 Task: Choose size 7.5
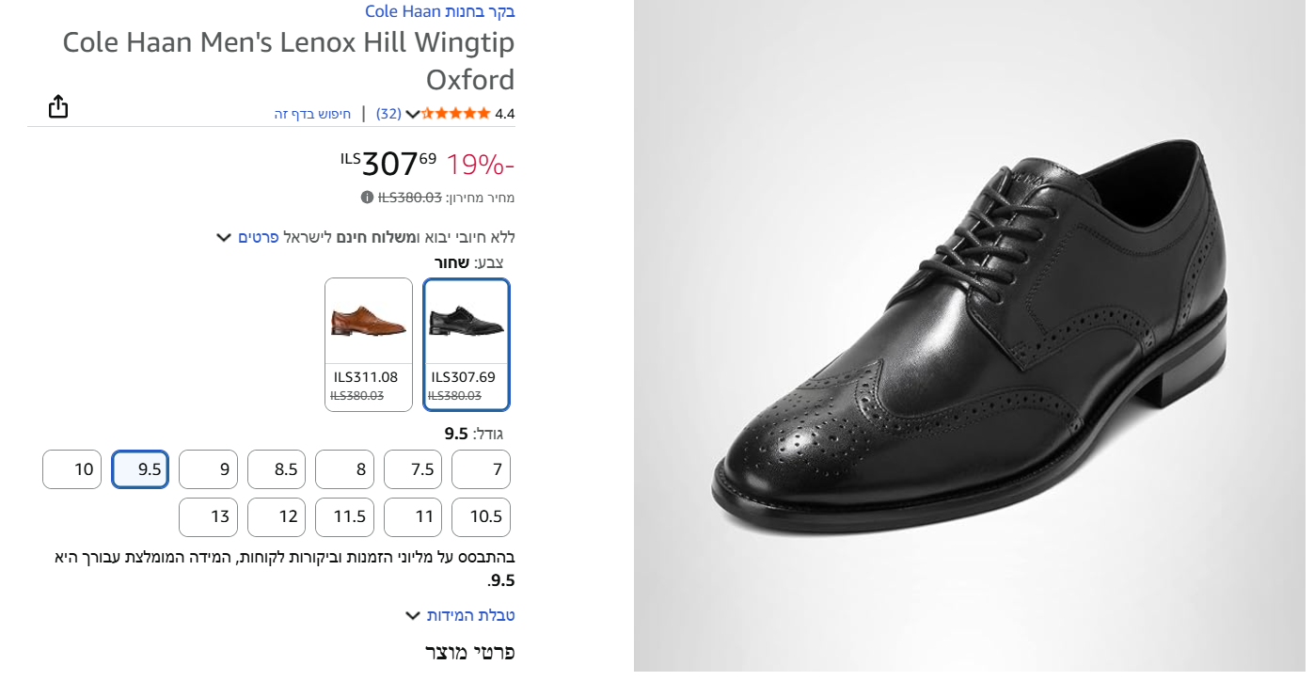(413, 469)
